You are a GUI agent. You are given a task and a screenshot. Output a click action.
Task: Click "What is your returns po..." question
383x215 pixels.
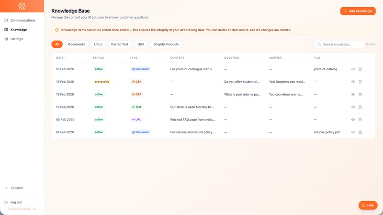242,94
